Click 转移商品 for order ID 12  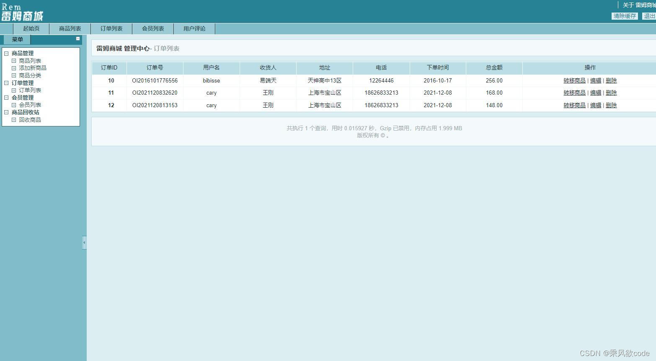[x=574, y=105]
